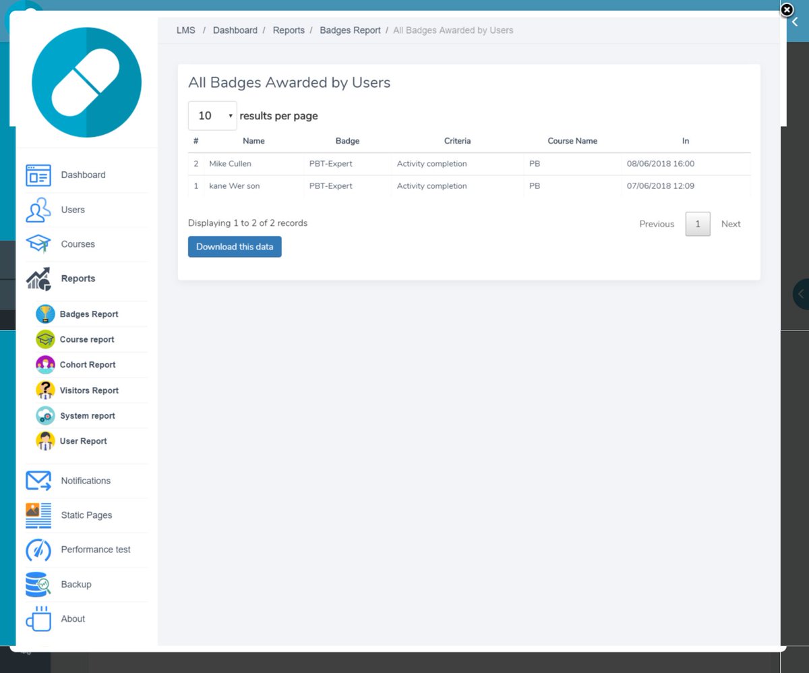Select the Users sidebar icon
Image resolution: width=809 pixels, height=673 pixels.
pos(38,210)
